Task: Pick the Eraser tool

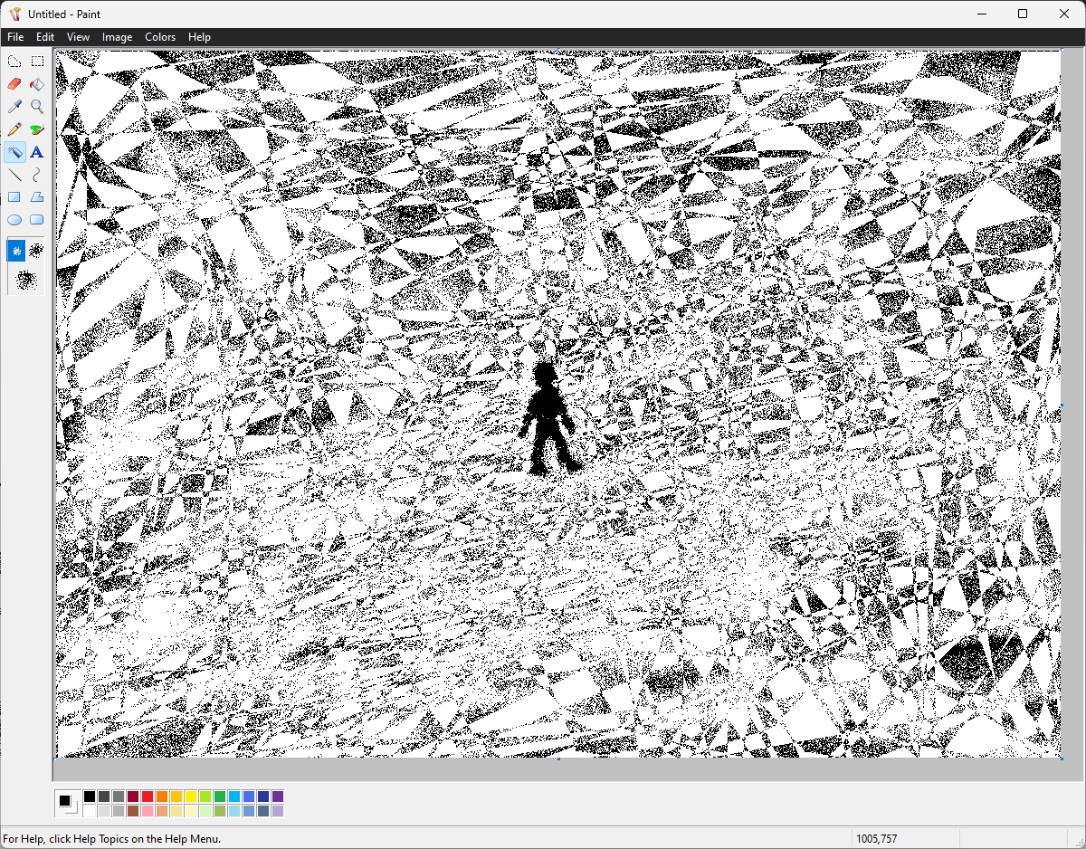Action: pyautogui.click(x=14, y=84)
